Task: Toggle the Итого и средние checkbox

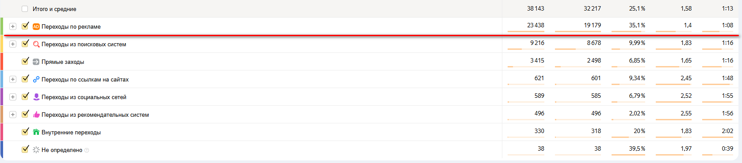Action: [x=25, y=9]
